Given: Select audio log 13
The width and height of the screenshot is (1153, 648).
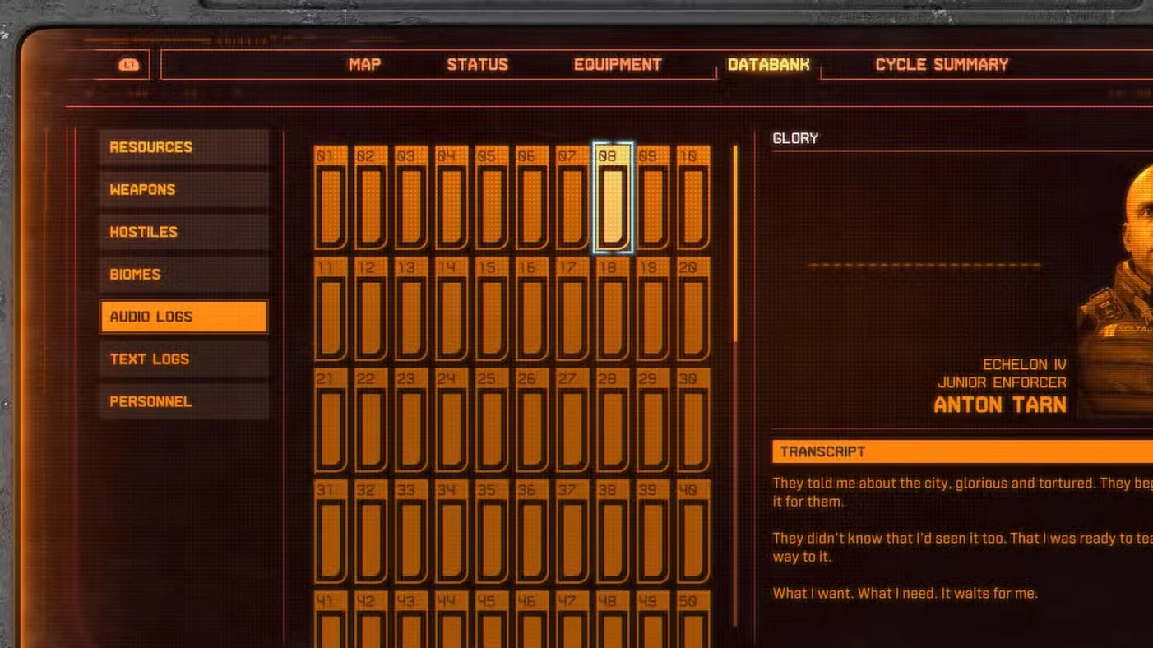Looking at the screenshot, I should 411,309.
